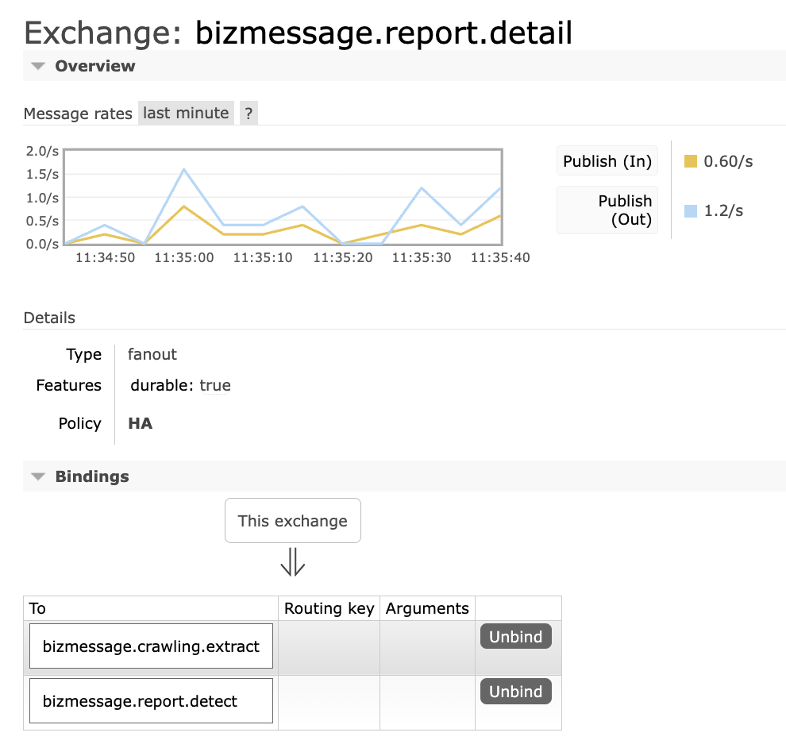
Task: Select the Publish (In) legend label
Action: click(x=607, y=162)
